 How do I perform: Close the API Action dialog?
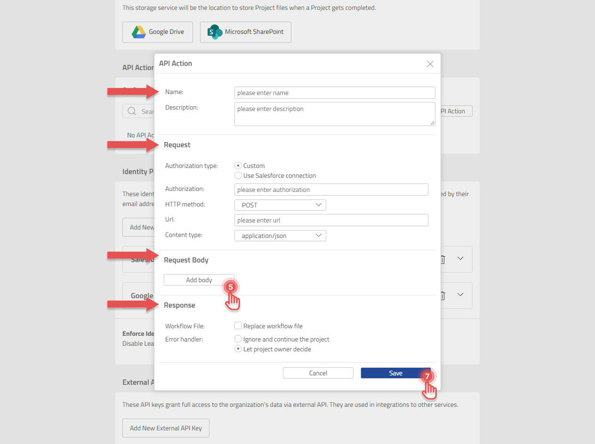430,64
